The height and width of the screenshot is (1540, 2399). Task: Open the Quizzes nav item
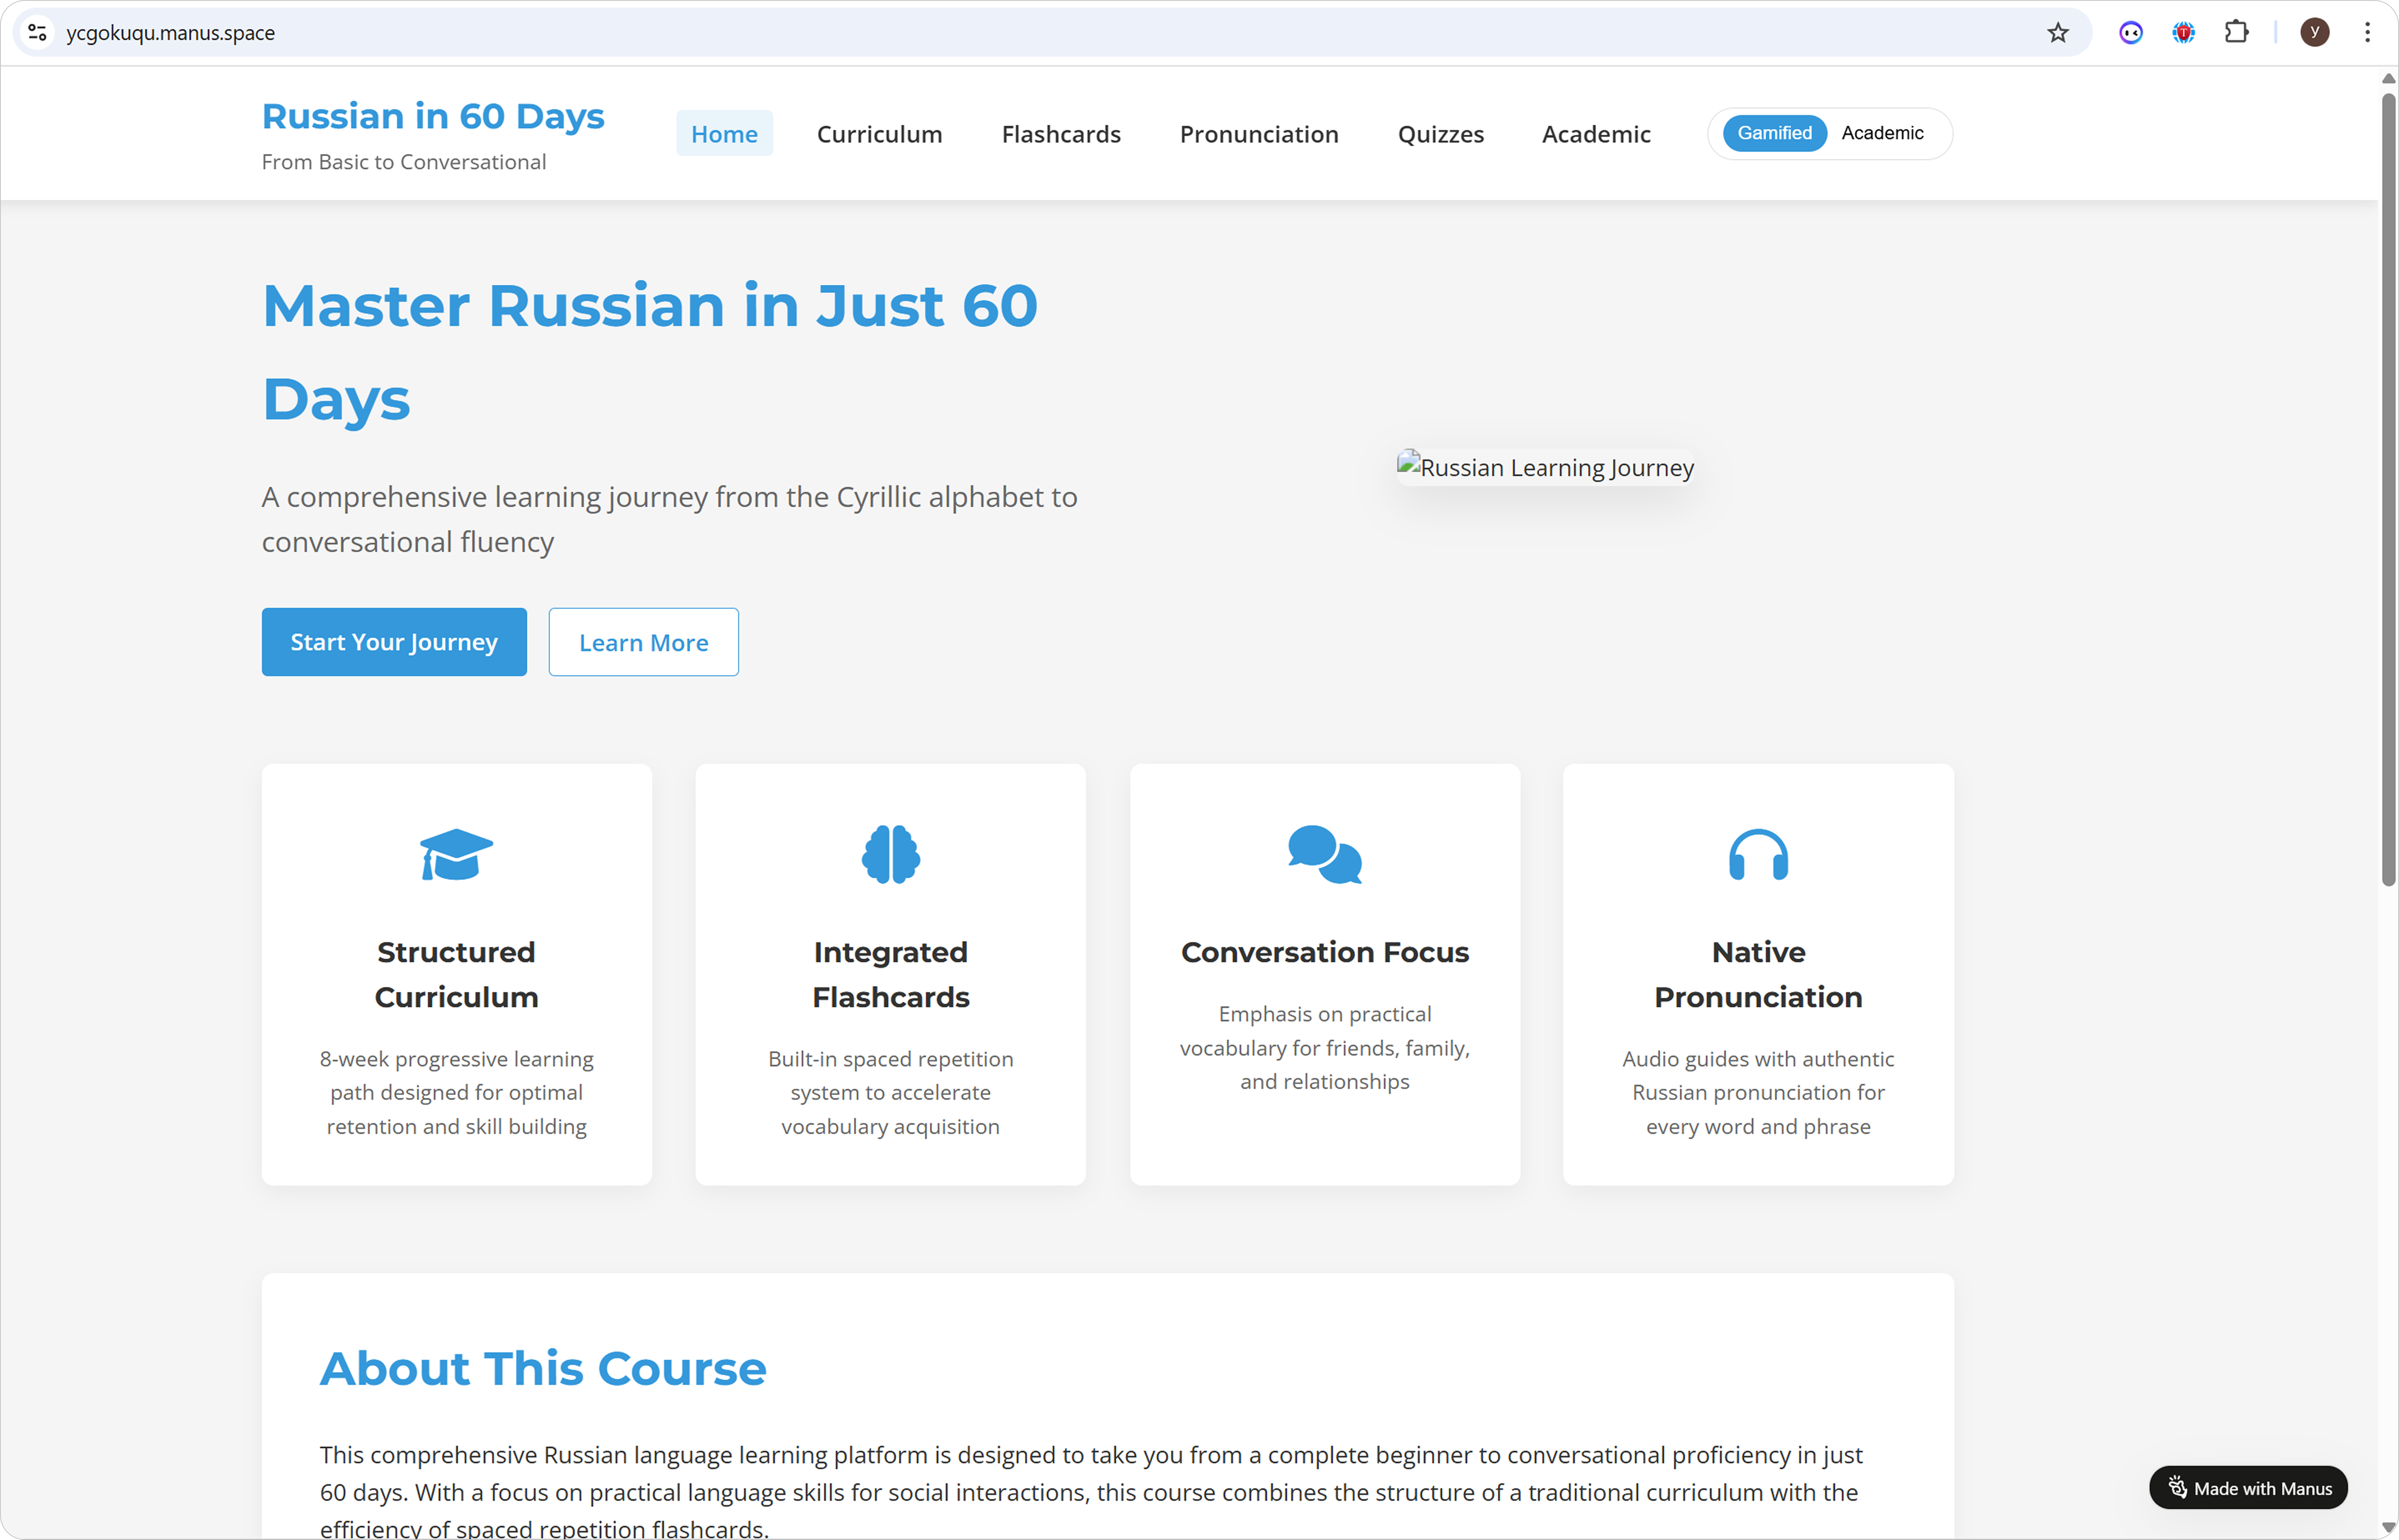pos(1441,133)
